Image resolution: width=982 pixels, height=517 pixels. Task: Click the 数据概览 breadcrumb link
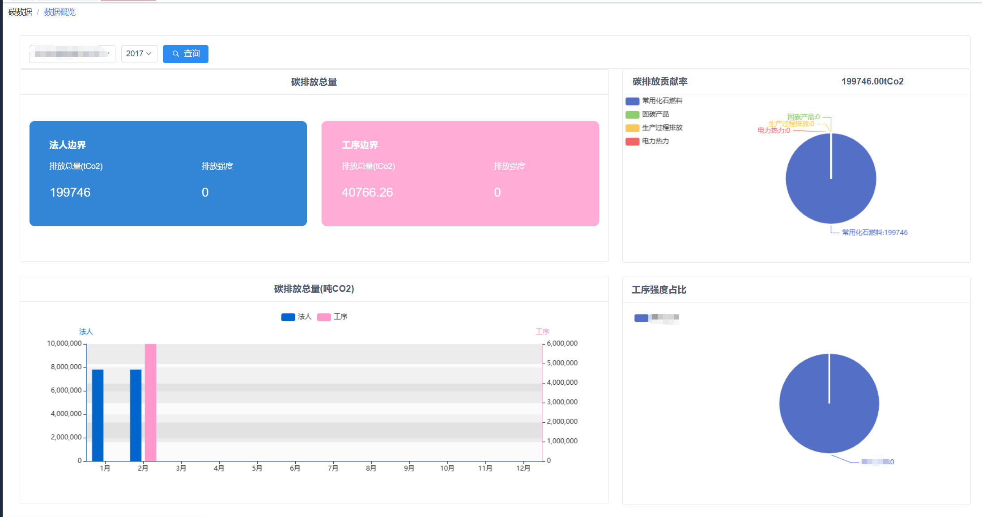pos(60,12)
